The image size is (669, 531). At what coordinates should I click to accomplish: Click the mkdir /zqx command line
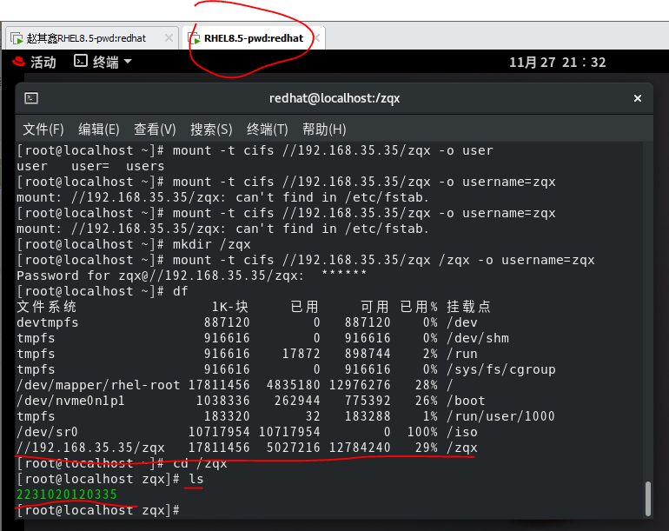pos(134,244)
